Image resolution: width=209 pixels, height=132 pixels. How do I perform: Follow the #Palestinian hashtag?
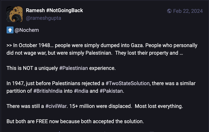click(73, 68)
